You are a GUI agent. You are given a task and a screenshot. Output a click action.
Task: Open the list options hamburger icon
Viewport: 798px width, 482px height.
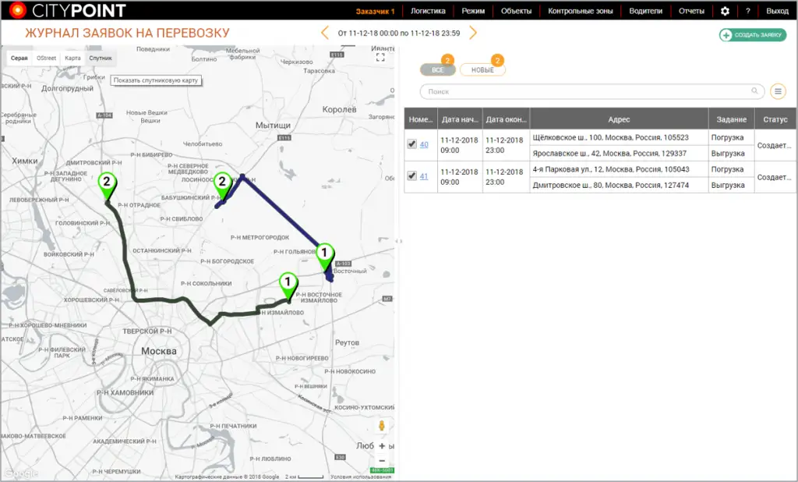[x=778, y=91]
